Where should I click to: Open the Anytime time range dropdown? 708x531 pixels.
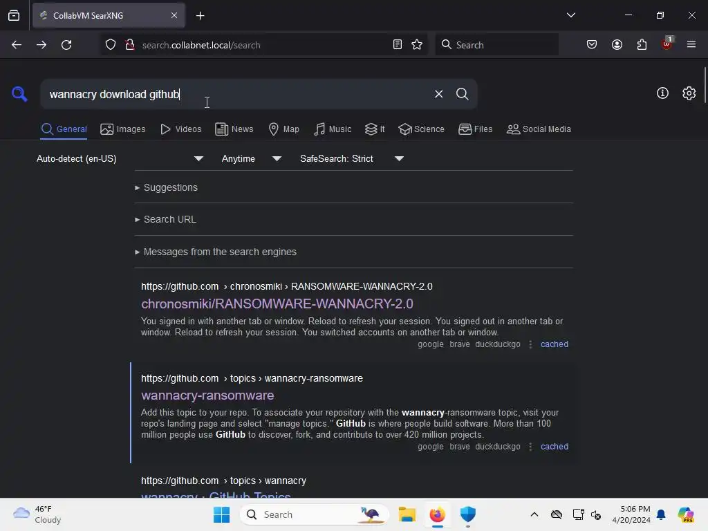pos(252,158)
